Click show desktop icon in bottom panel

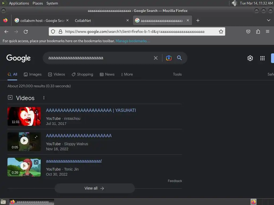3,202
